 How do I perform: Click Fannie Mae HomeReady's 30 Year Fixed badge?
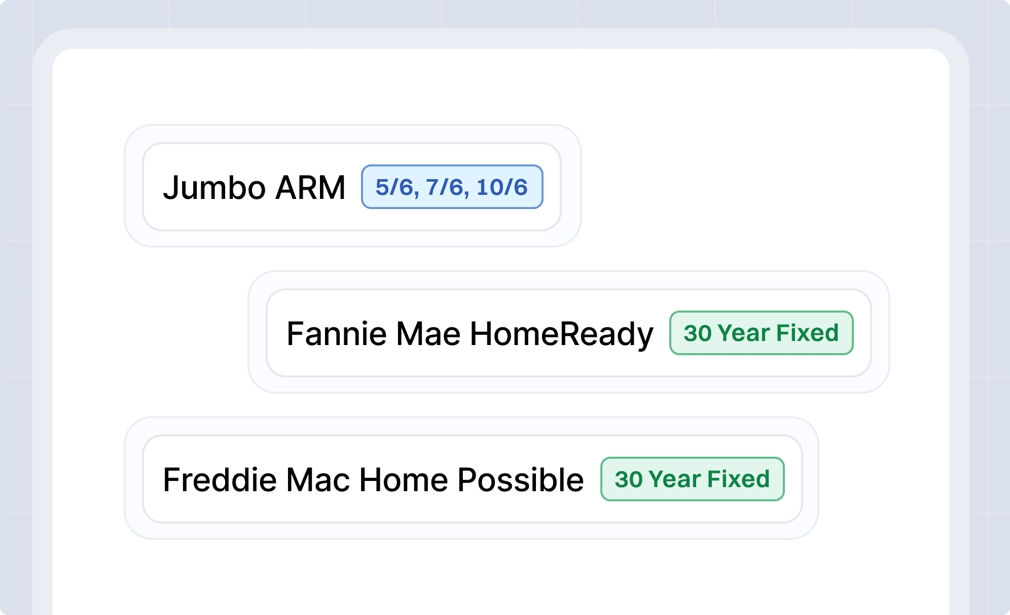point(761,333)
